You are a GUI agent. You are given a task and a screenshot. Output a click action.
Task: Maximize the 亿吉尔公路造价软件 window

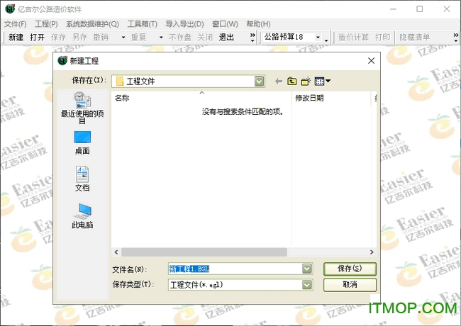(x=420, y=9)
